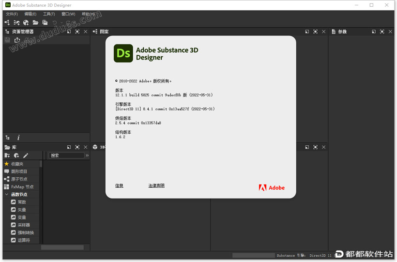The width and height of the screenshot is (397, 262).
Task: Click the vertical scrollbar of the library tree
Action: pos(41,163)
